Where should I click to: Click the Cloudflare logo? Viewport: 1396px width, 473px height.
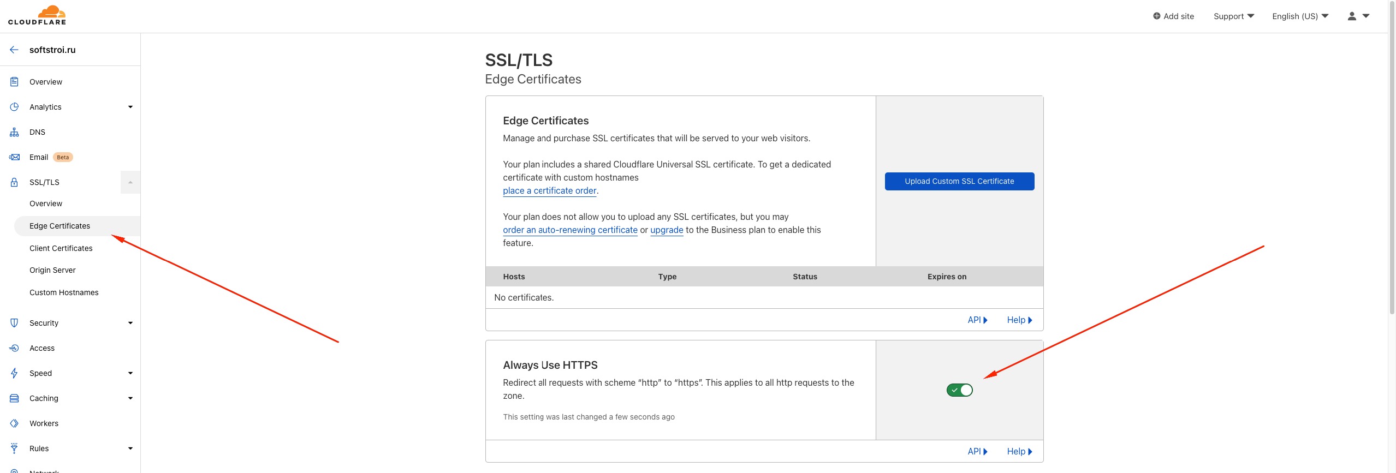[x=37, y=15]
